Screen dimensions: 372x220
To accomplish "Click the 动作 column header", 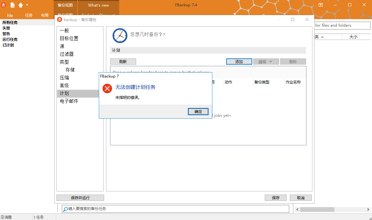I will click(228, 82).
